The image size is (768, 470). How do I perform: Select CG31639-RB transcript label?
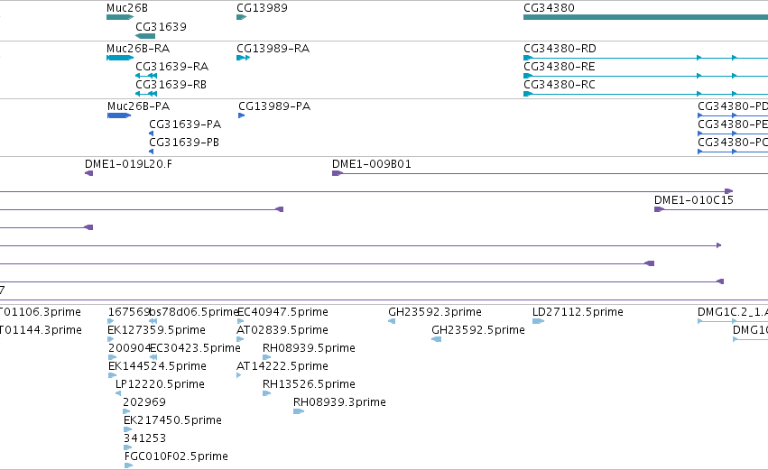pos(171,84)
